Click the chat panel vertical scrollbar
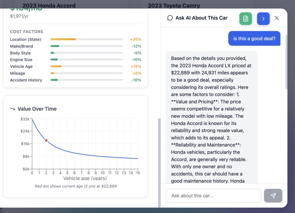Screen dimensions: 295x213 (x=286, y=62)
